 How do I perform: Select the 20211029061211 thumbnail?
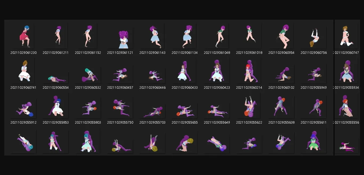56,36
